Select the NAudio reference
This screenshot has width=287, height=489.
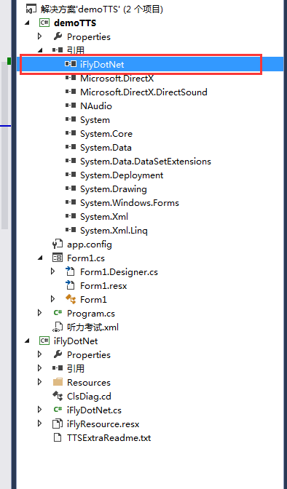96,106
